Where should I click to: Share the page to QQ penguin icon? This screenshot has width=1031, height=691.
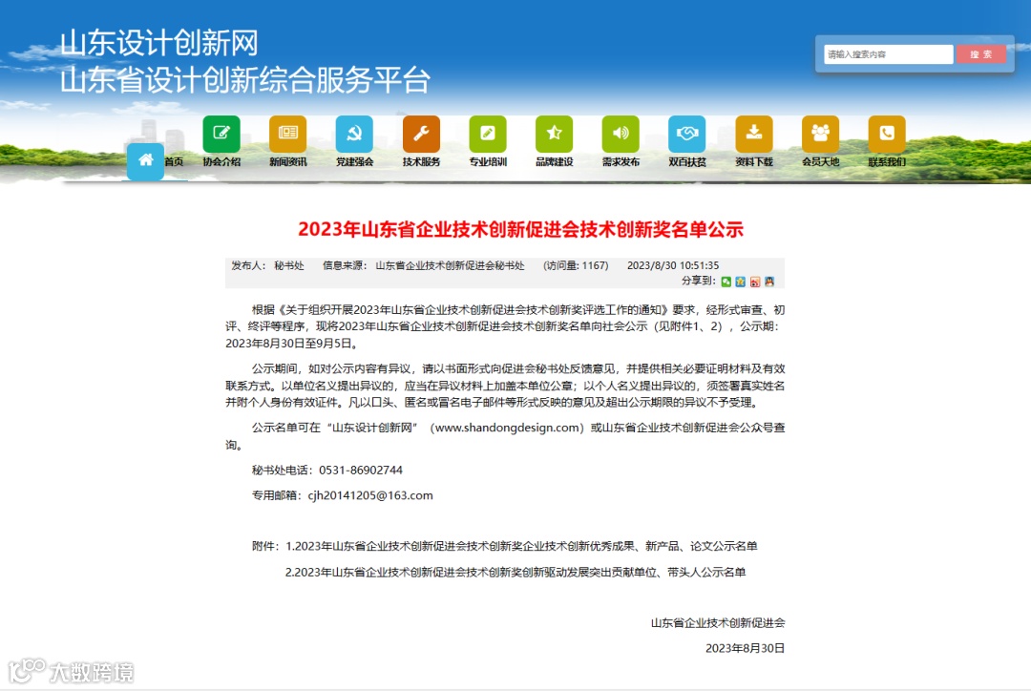[769, 283]
